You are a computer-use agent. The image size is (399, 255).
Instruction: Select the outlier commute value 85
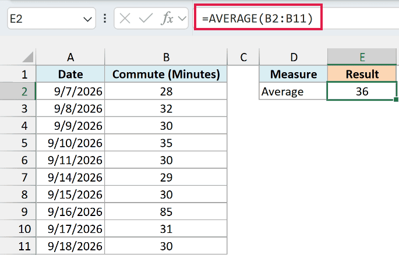tap(166, 211)
